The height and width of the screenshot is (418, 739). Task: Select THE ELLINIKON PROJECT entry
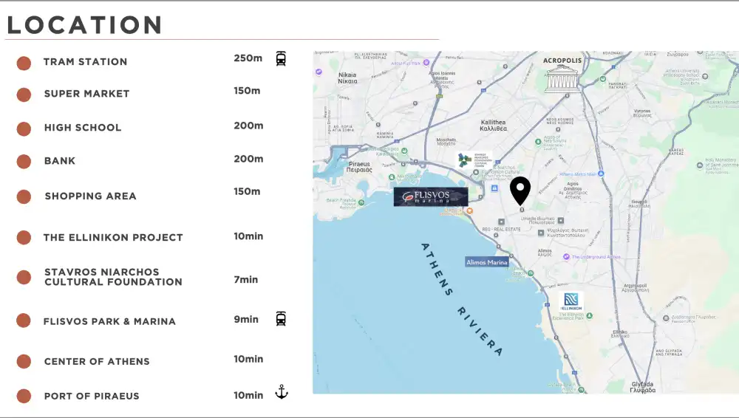tap(113, 238)
